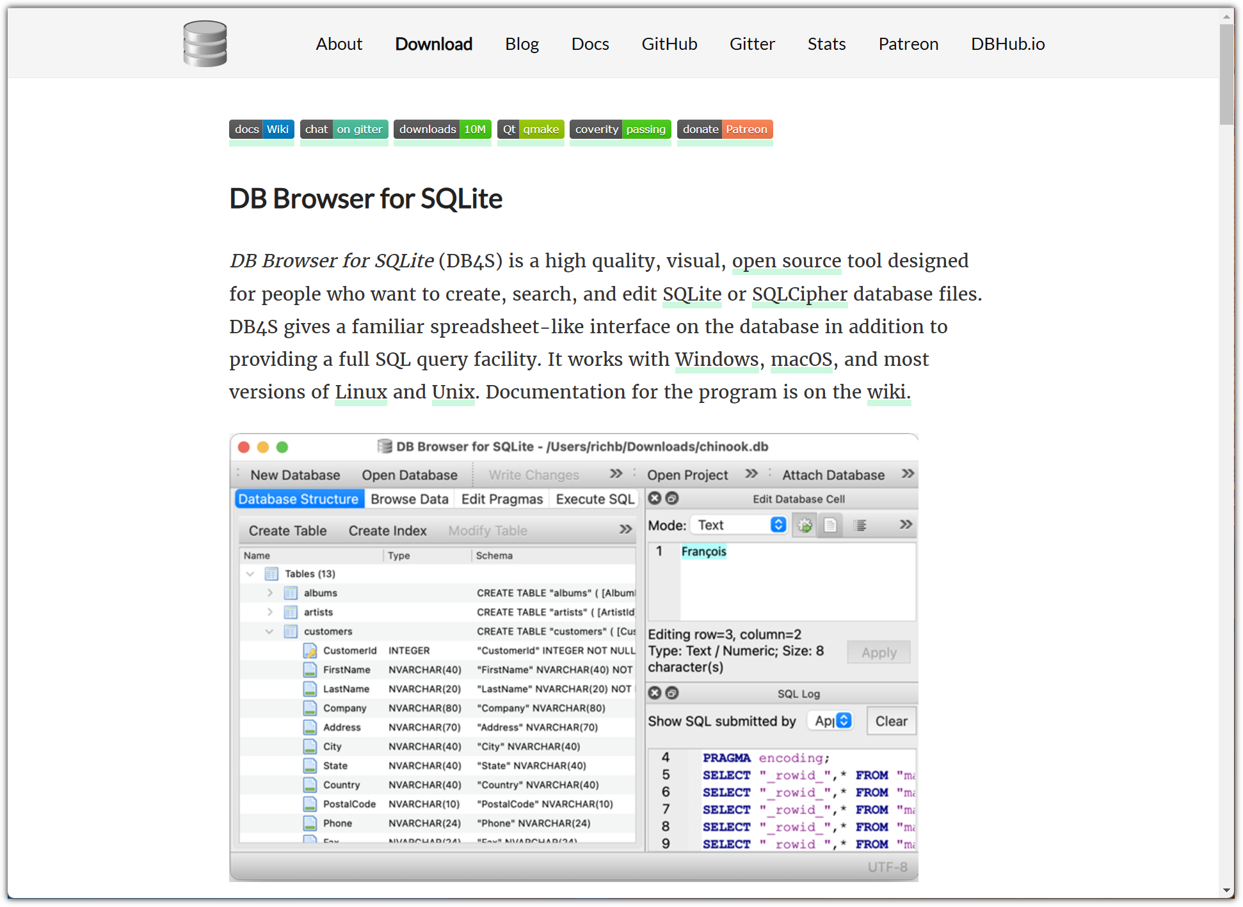Follow the SQLCipher hyperlink

pos(799,294)
